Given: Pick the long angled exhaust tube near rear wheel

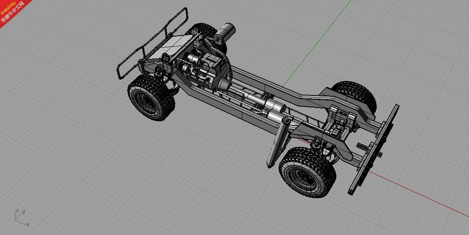Looking at the screenshot, I should (278, 142).
